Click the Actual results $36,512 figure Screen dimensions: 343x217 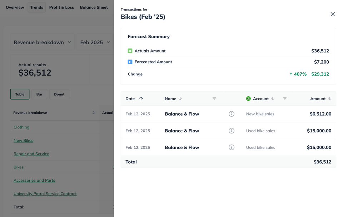tap(35, 72)
